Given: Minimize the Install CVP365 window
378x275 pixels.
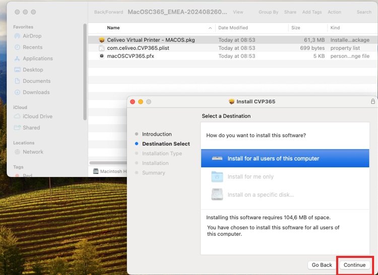Looking at the screenshot, I should click(141, 102).
